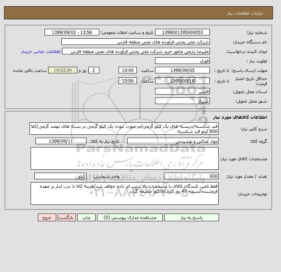The height and width of the screenshot is (272, 281).
Task: Click the buyer organization name field
Action: pyautogui.click(x=135, y=42)
